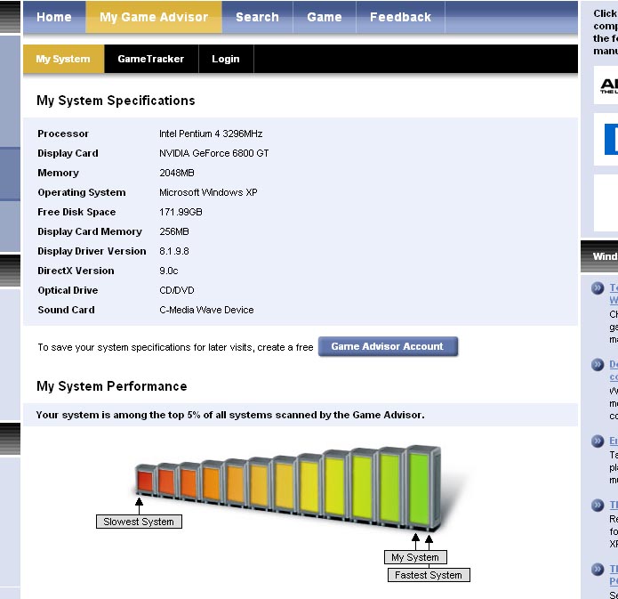Click the second blue arrow bullet in right sidebar
This screenshot has width=618, height=599.
coord(598,364)
